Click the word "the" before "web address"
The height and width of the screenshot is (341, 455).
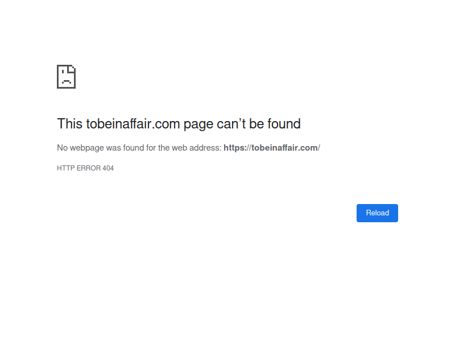tap(164, 148)
